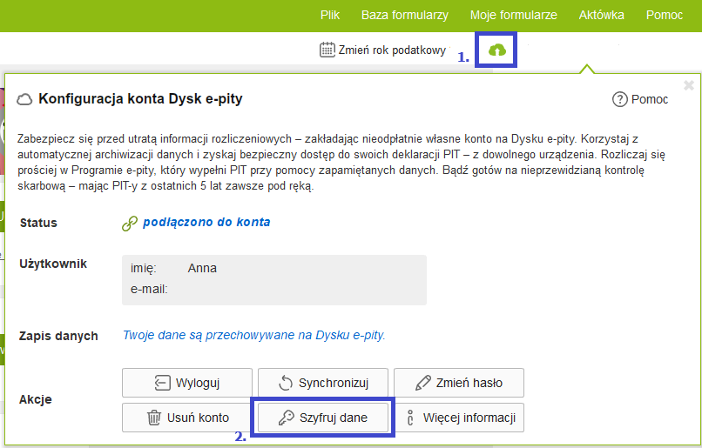Select Aktówka in the top menu bar
Screen dimensions: 702x448
point(601,15)
